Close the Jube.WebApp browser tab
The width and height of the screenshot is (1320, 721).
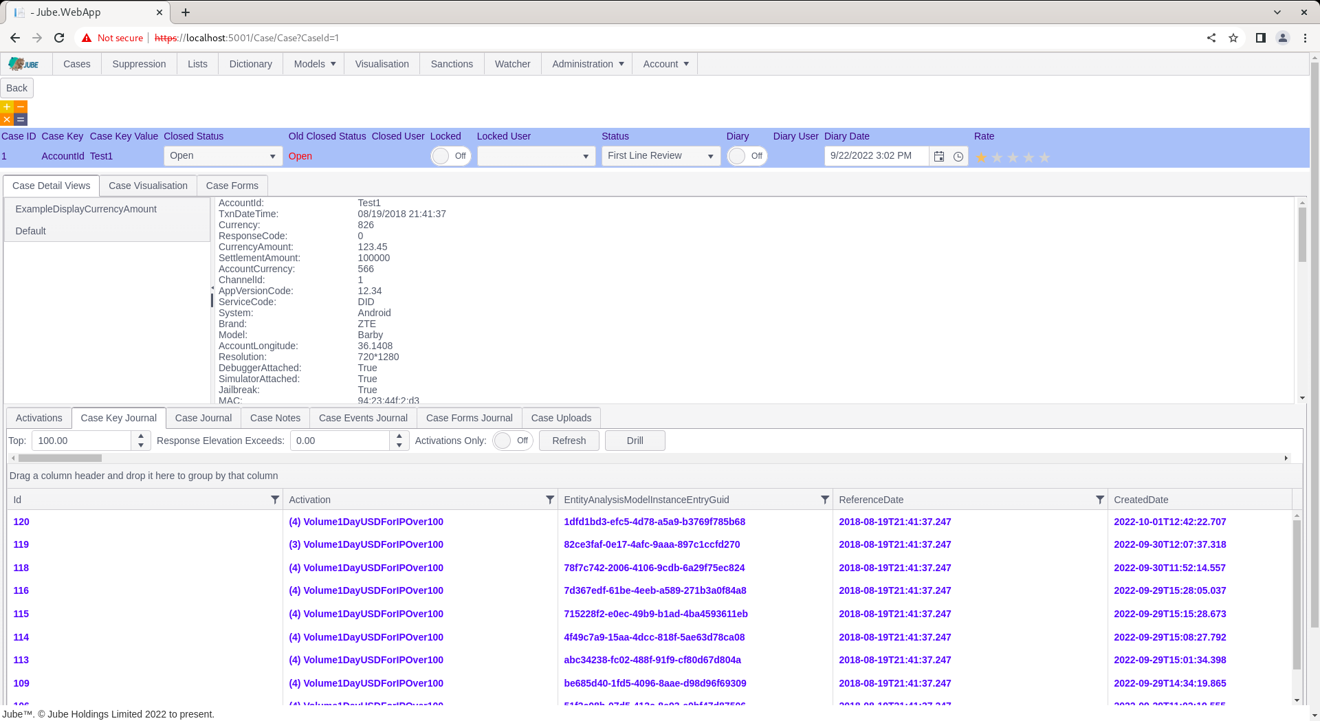(159, 12)
